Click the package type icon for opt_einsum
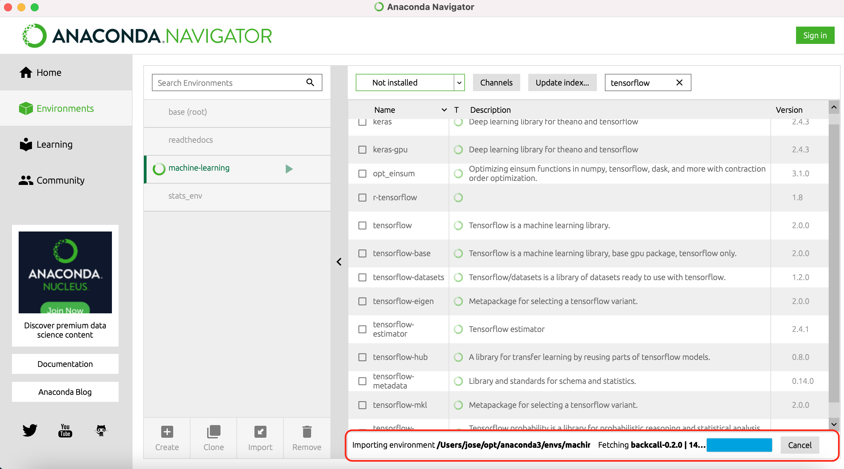The width and height of the screenshot is (844, 469). 458,174
